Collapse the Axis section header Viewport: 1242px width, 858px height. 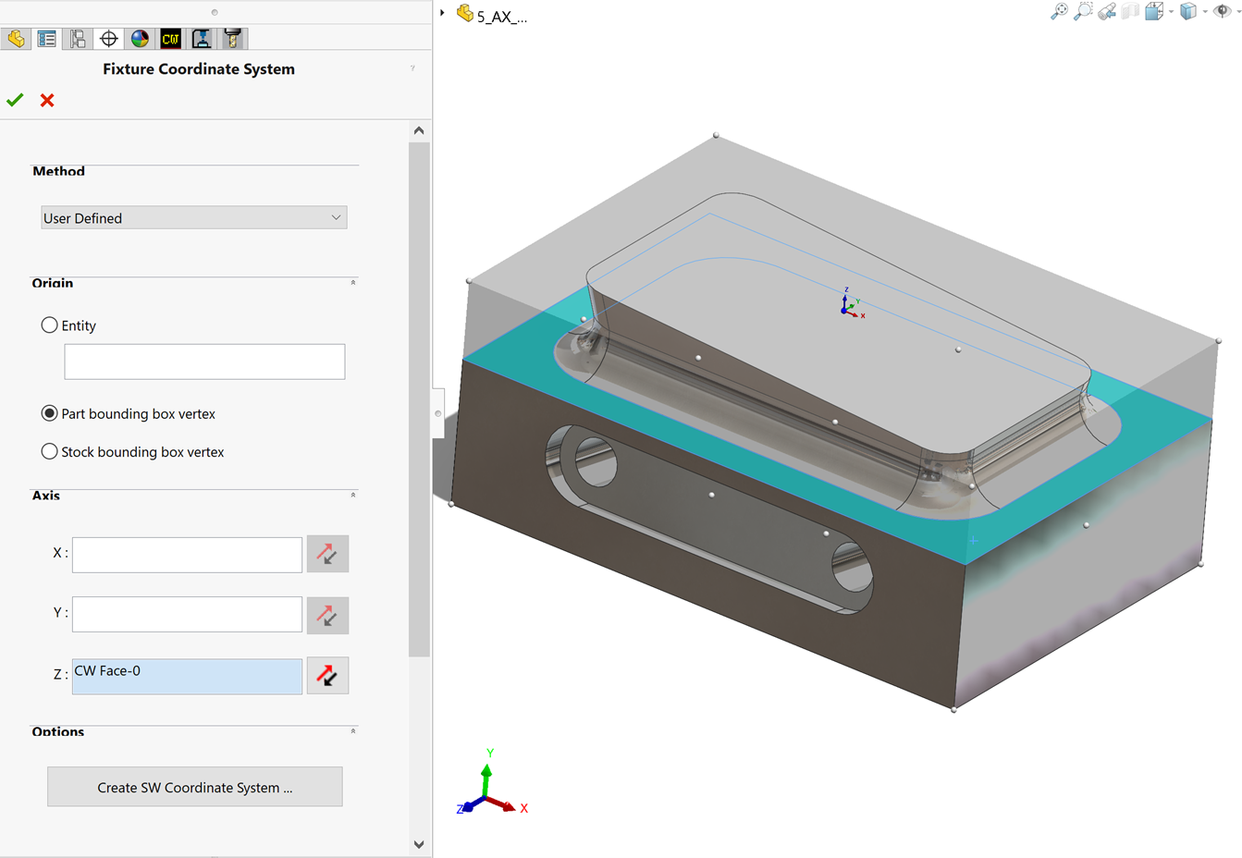coord(353,495)
